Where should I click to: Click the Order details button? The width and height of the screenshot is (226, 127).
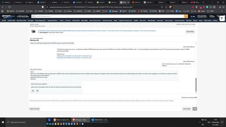[190, 32]
